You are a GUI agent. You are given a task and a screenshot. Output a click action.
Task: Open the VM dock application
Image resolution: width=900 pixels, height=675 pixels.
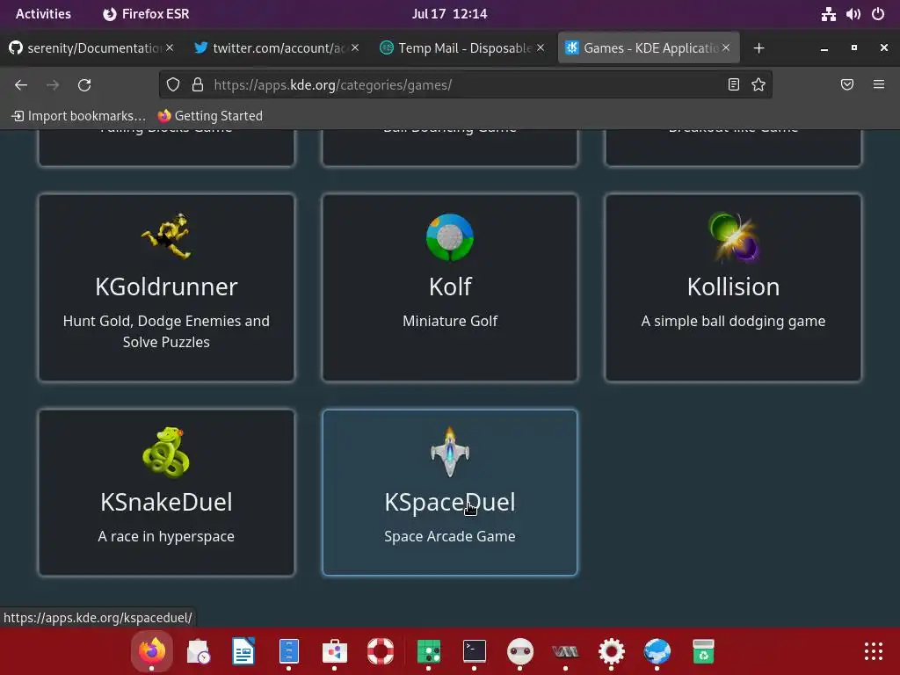click(565, 651)
